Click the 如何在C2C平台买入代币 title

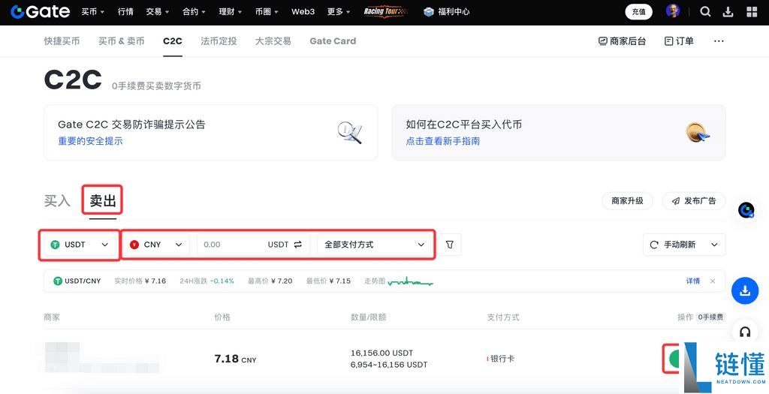[464, 125]
